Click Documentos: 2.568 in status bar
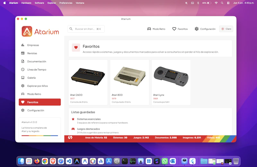257x167 pixels. click(x=166, y=138)
